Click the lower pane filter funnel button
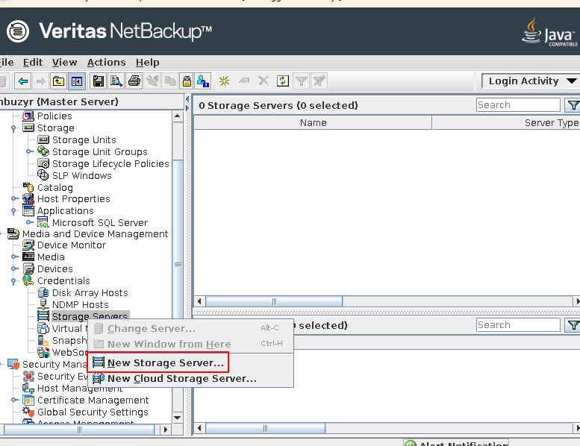Viewport: 580px width, 446px height. (x=573, y=325)
